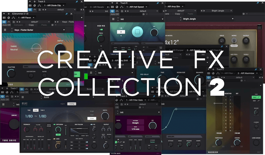Click Copy in the EZdrummer window
Image resolution: width=265 pixels, height=155 pixels.
click(x=31, y=25)
